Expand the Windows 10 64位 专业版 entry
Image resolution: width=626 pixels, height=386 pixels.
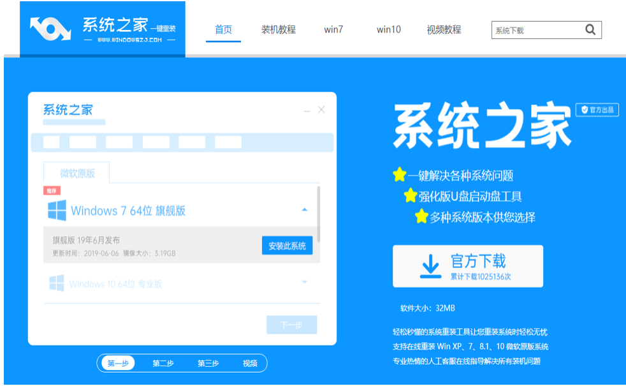(307, 281)
